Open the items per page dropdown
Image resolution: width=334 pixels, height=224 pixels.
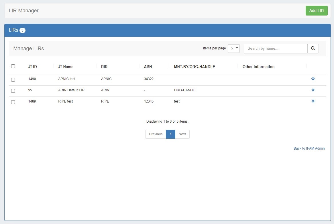(x=233, y=49)
